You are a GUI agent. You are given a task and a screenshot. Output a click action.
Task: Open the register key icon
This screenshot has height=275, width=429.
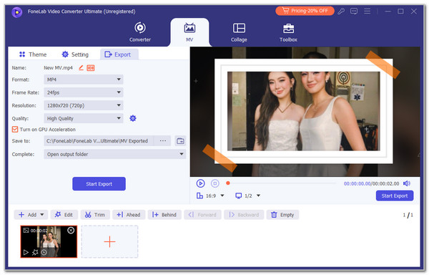click(x=341, y=11)
